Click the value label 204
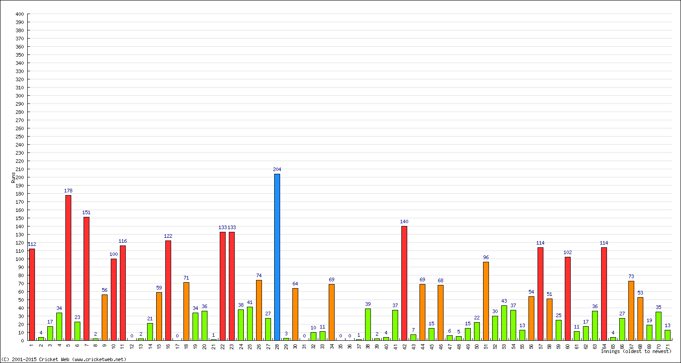This screenshot has width=681, height=363. pyautogui.click(x=277, y=169)
